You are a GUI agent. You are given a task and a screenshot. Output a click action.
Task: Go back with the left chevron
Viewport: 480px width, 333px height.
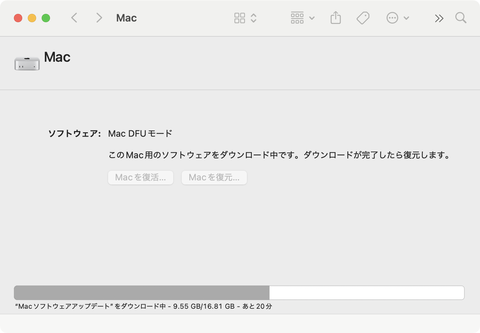74,18
